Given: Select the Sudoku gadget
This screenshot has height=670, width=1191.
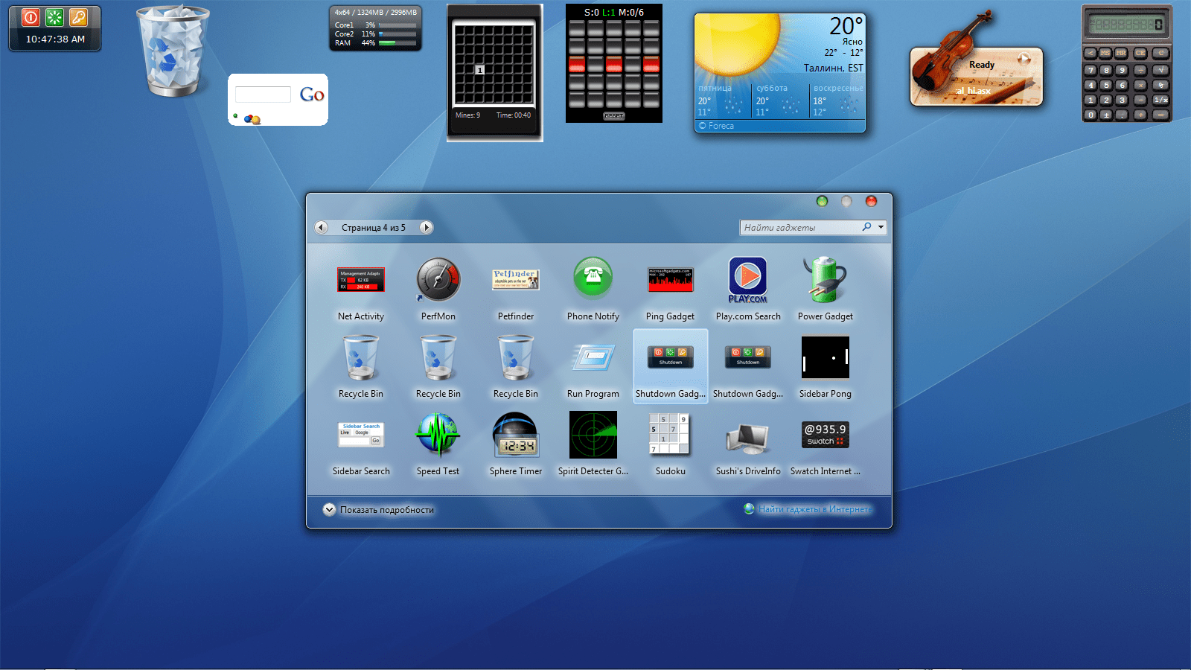Looking at the screenshot, I should (671, 445).
